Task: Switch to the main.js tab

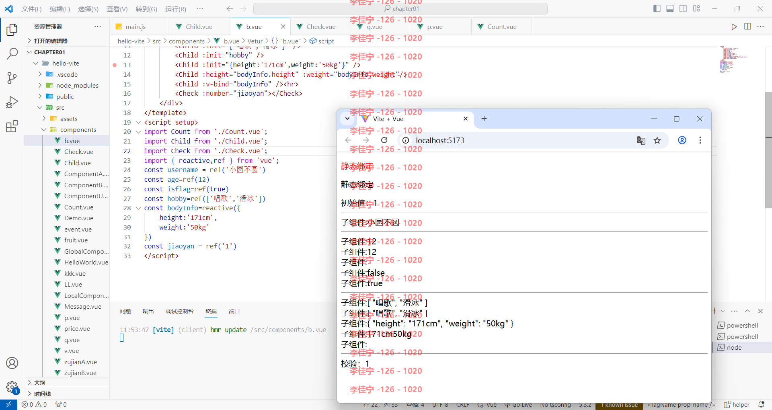Action: [x=140, y=27]
